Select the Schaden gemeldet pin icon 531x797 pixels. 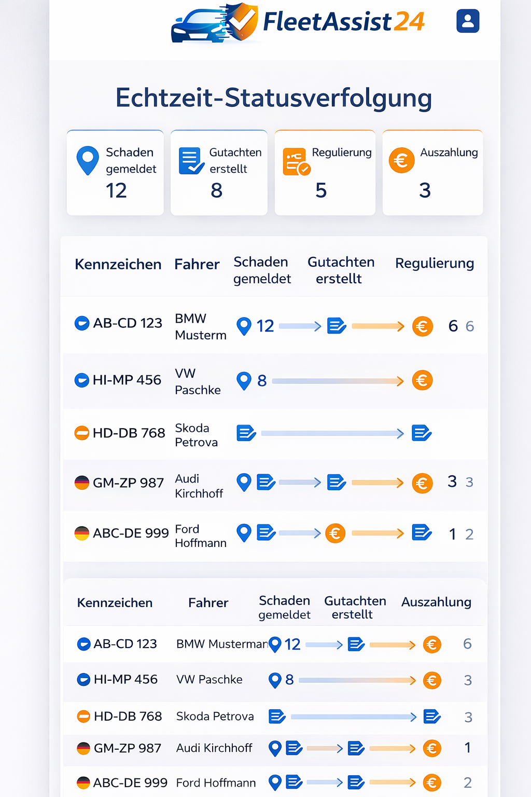[88, 161]
